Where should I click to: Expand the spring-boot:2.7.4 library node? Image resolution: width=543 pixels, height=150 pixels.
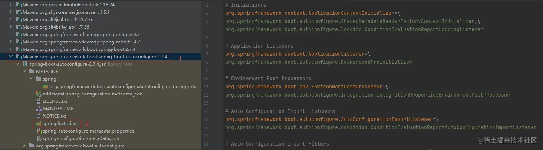(x=11, y=49)
